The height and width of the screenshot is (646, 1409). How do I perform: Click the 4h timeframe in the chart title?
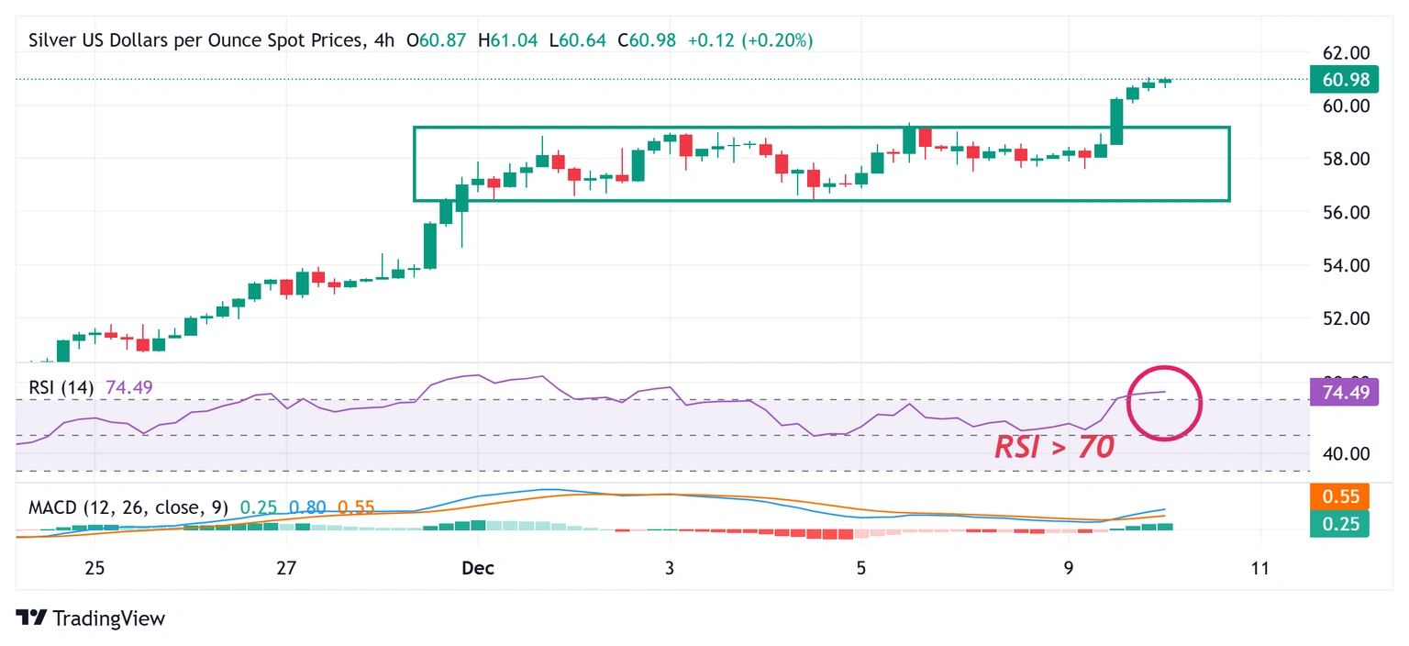click(384, 40)
